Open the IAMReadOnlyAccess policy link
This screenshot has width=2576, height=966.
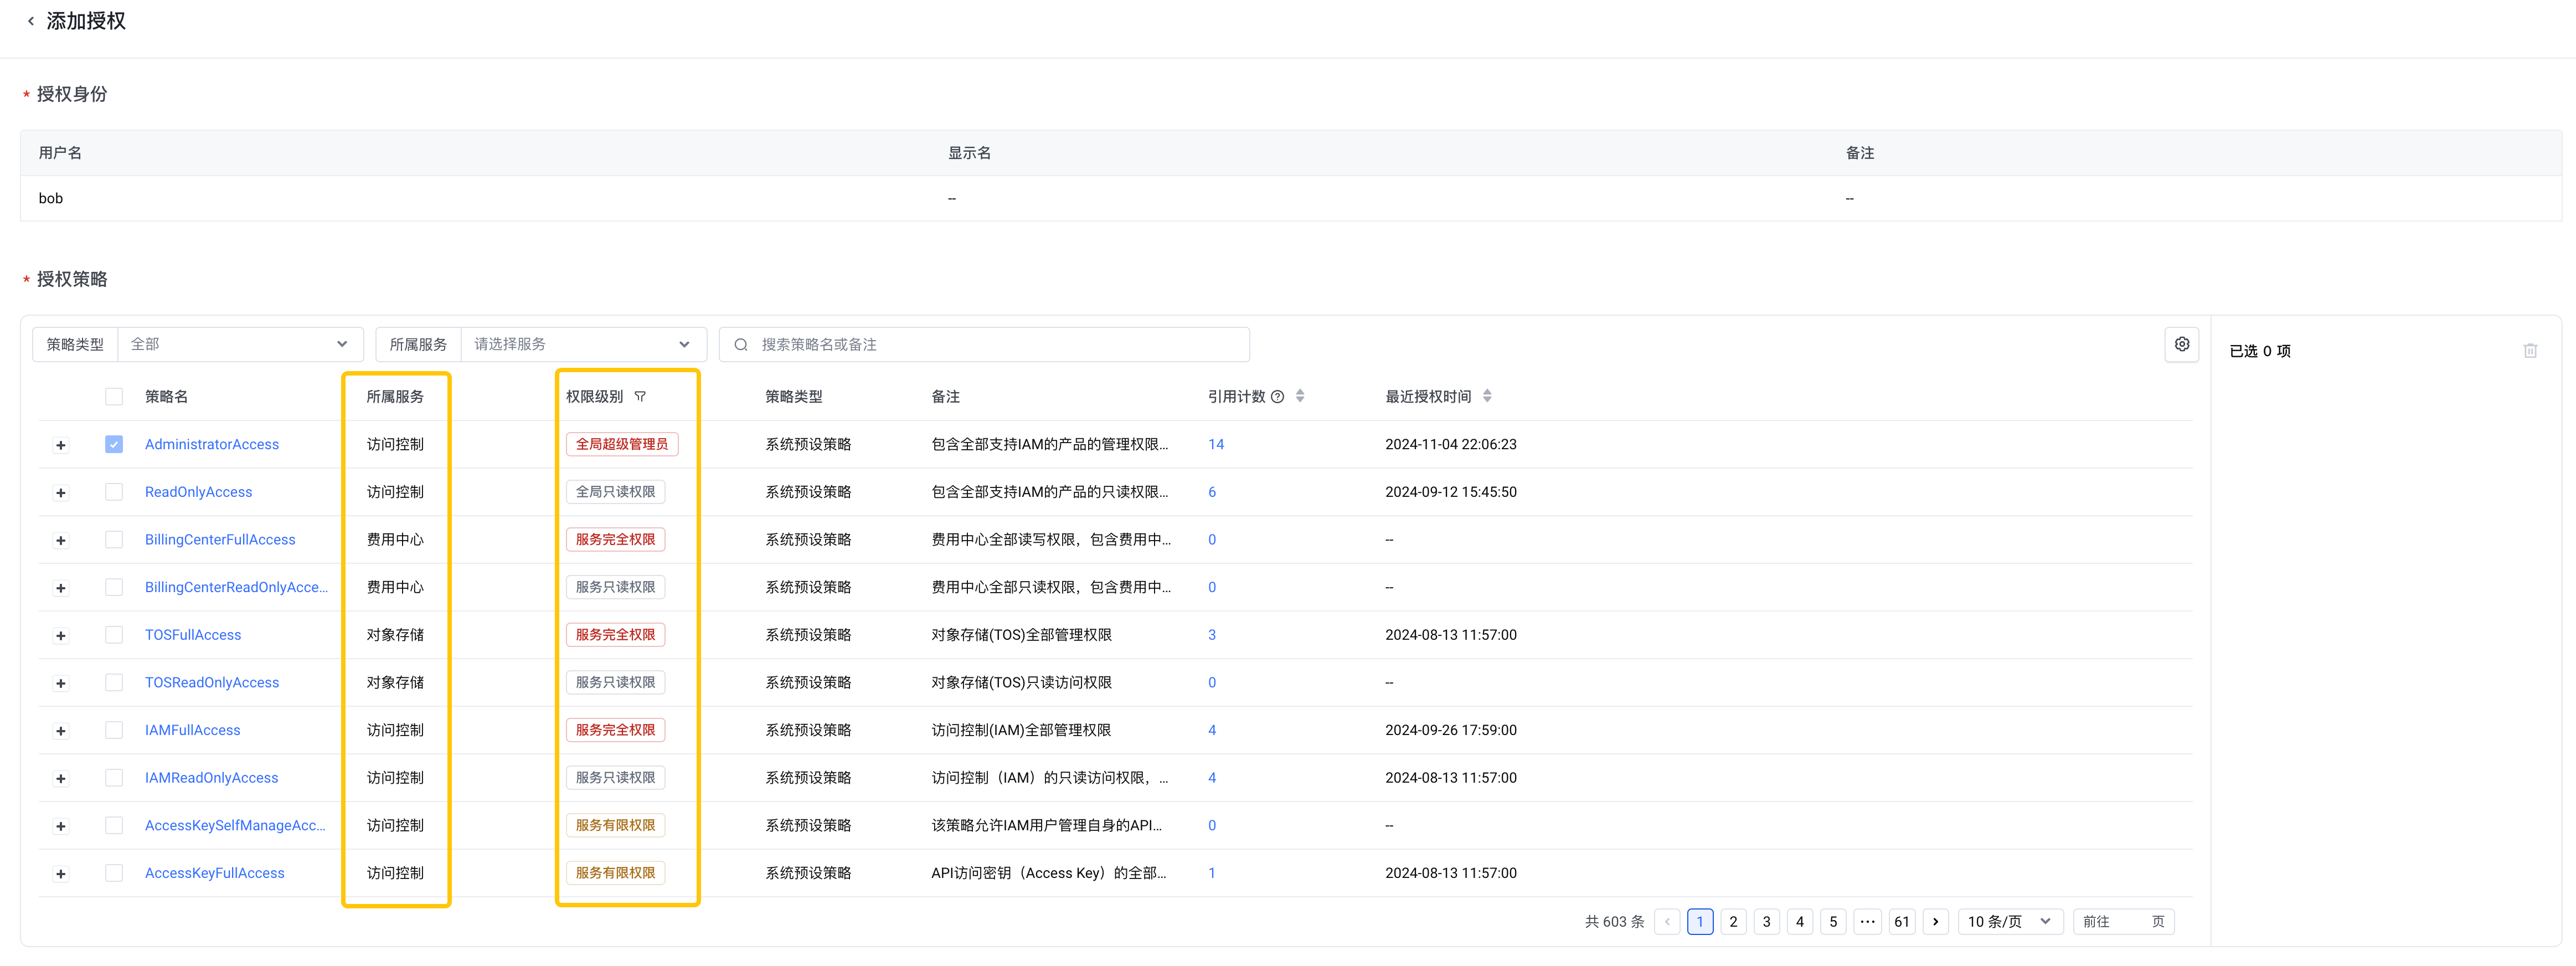(x=211, y=778)
